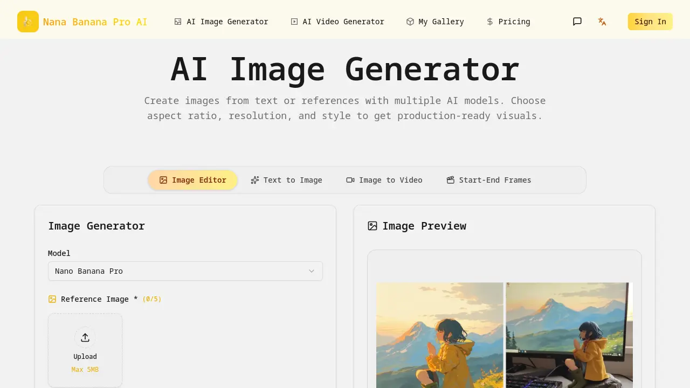Viewport: 690px width, 388px height.
Task: Open the Nano Banana Pro model dropdown
Action: click(185, 271)
